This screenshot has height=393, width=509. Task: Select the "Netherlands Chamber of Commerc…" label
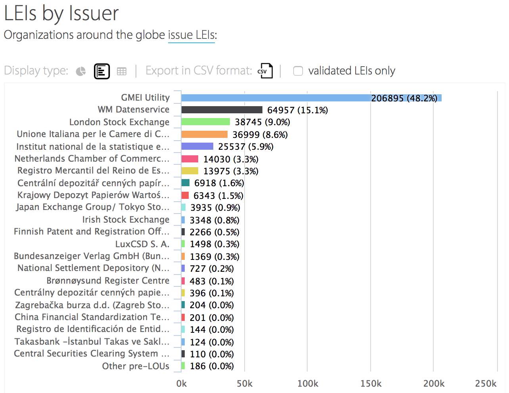(x=92, y=158)
